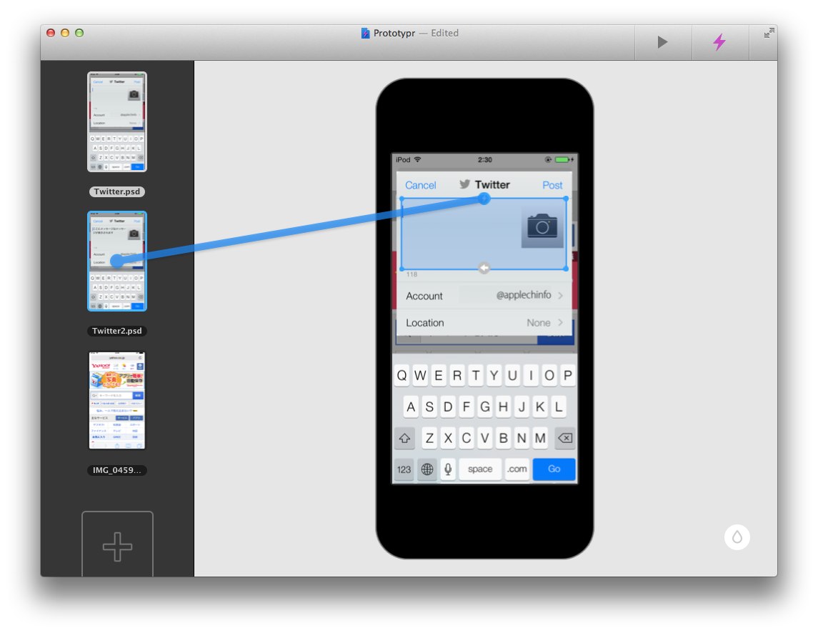
Task: Open the Location row chevron
Action: (x=560, y=322)
